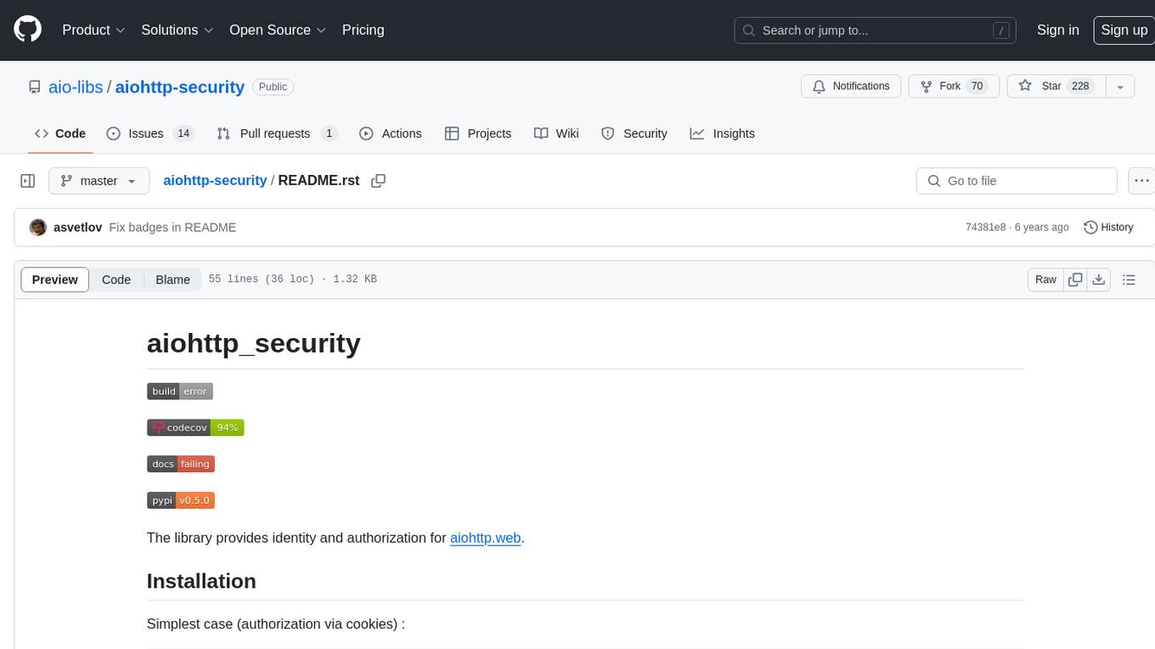The height and width of the screenshot is (649, 1155).
Task: Open the GitHub home logo
Action: (27, 30)
